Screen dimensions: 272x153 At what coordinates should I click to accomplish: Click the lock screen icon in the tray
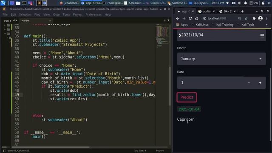point(263,3)
